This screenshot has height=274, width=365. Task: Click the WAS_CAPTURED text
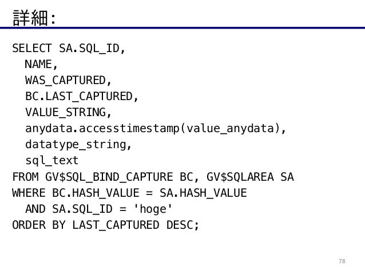click(x=66, y=81)
